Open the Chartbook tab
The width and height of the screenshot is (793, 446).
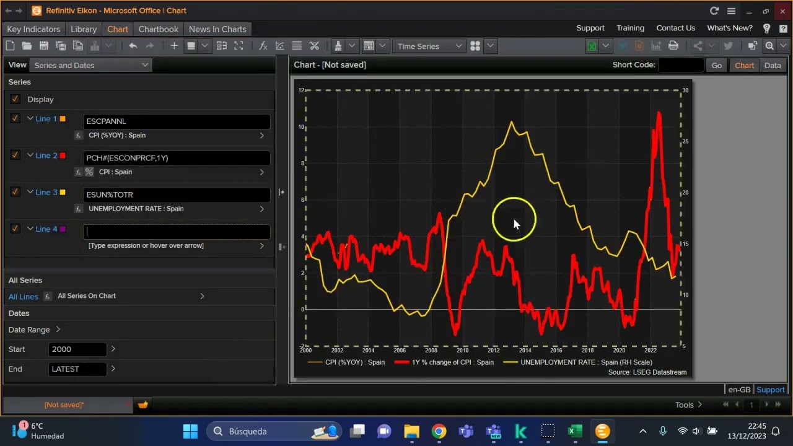click(158, 29)
